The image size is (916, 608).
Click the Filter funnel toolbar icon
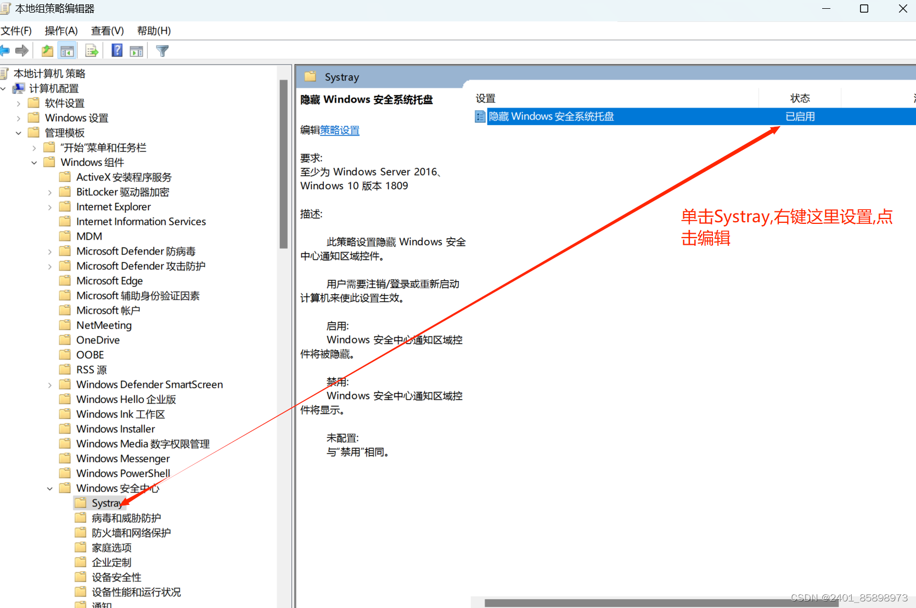coord(162,51)
